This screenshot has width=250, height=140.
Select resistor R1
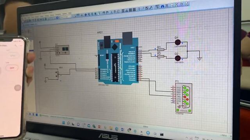[161, 50]
